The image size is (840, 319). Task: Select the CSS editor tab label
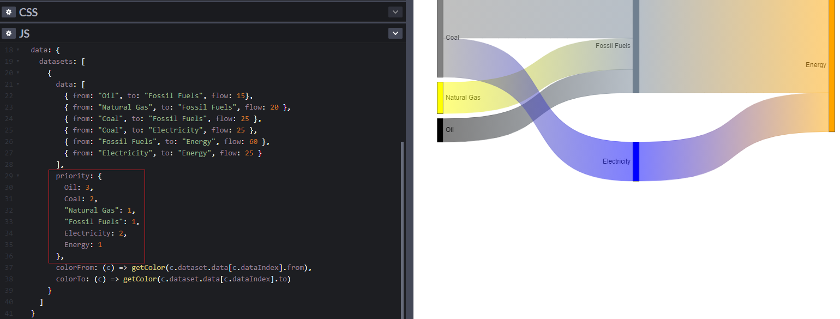pyautogui.click(x=28, y=11)
